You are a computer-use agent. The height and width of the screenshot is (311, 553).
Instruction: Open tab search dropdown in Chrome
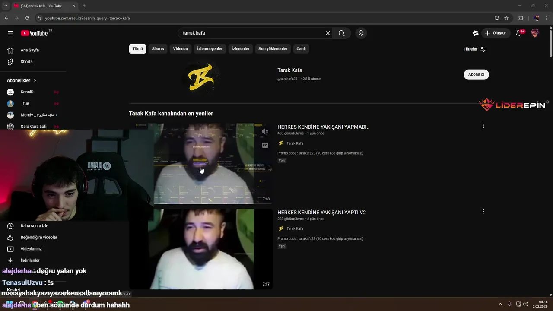tap(6, 6)
